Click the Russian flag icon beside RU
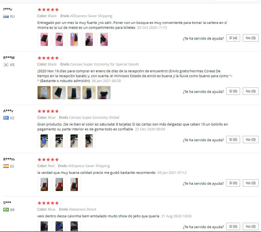261x232 pixels. pyautogui.click(x=6, y=17)
